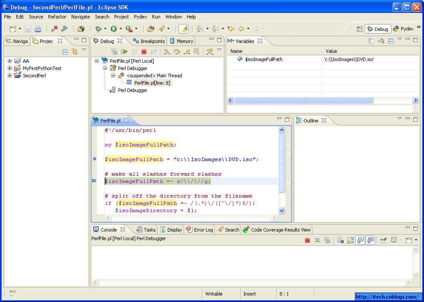Viewport: 424px width, 302px height.
Task: Click Step Into in Debug view
Action: coord(167,52)
